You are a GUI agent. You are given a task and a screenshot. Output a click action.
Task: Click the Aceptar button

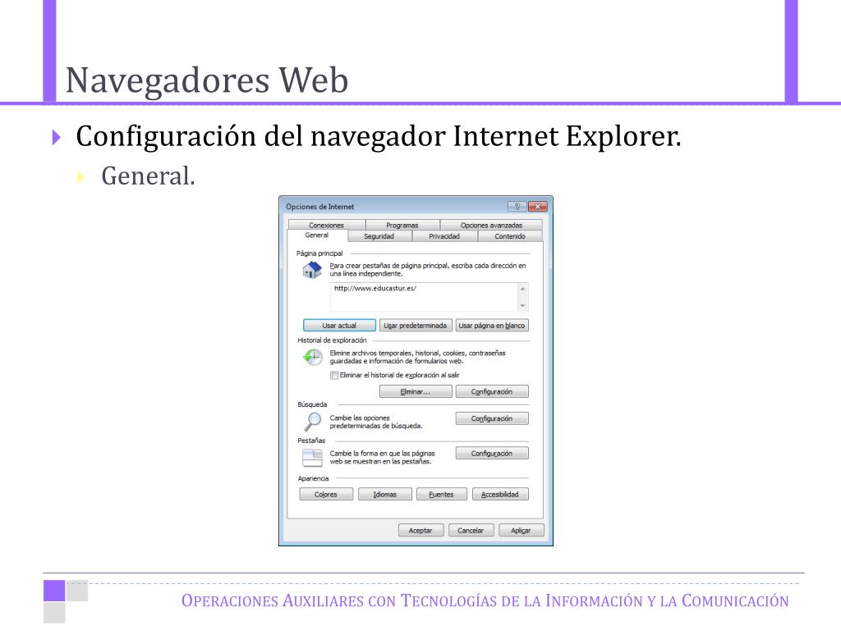tap(421, 530)
